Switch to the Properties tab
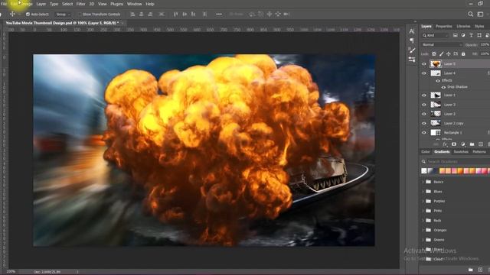 click(444, 27)
